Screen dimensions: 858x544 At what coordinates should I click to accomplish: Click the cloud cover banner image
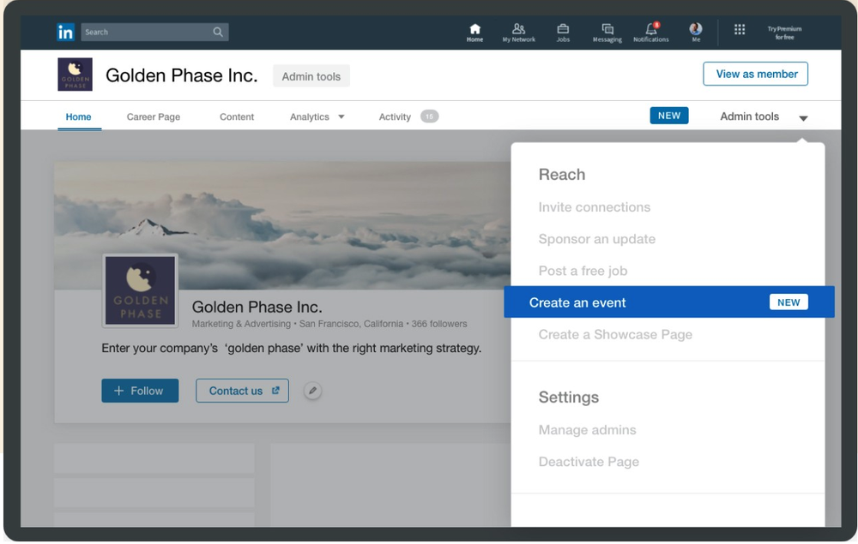[282, 225]
